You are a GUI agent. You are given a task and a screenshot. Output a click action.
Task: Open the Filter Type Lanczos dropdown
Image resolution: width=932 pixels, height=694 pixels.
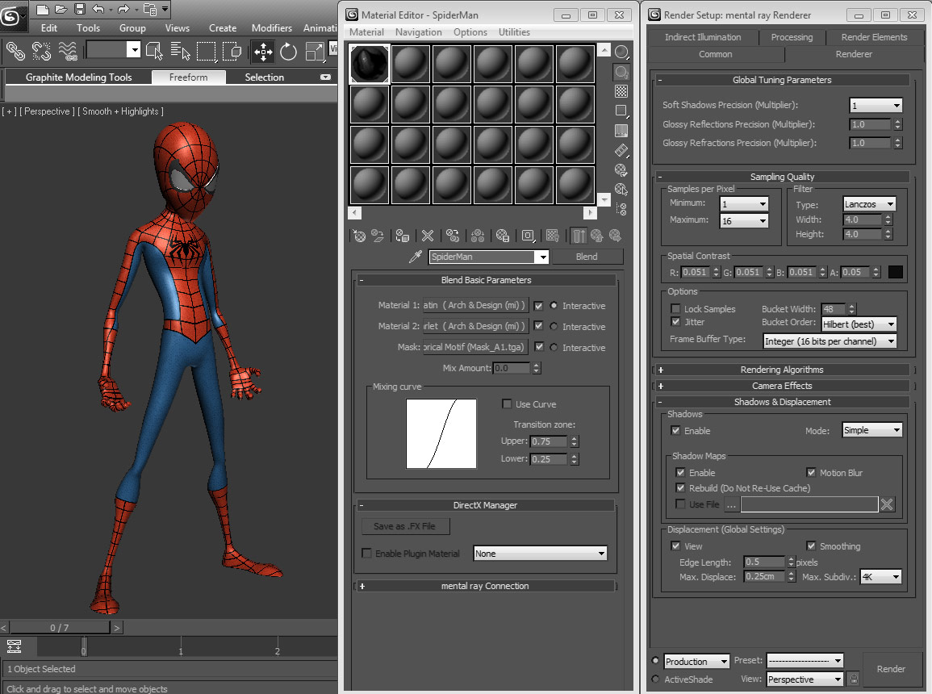point(870,204)
